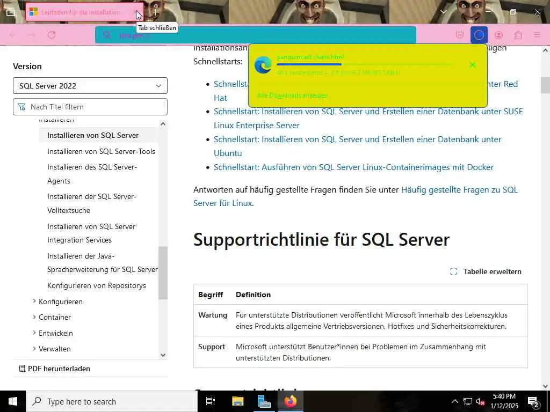Image resolution: width=550 pixels, height=412 pixels.
Task: Open the extensions puzzle icon
Action: tap(518, 35)
